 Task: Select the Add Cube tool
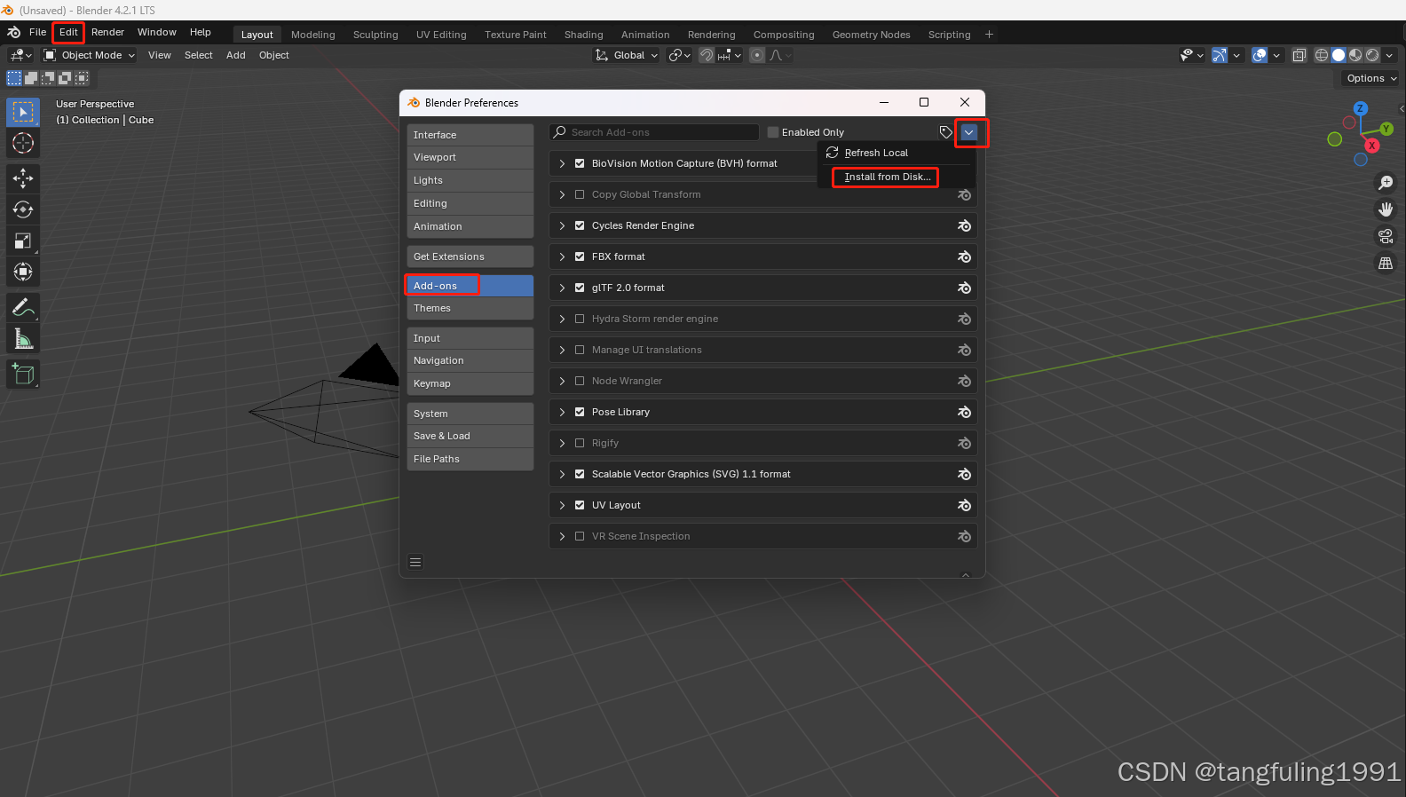pos(23,375)
